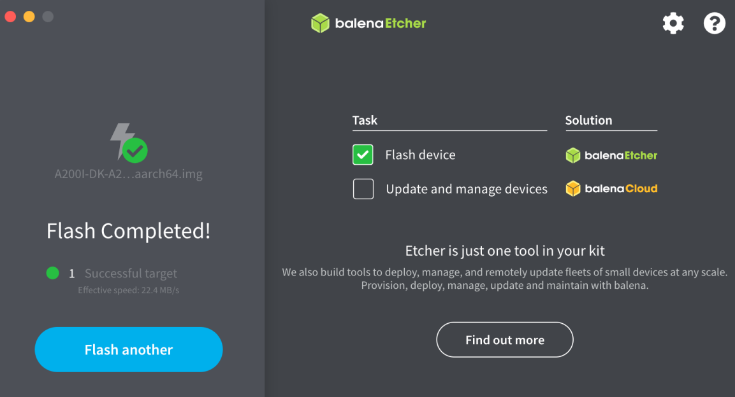Click the green cube beside balenaEtcher solution
Viewport: 735px width, 397px height.
pos(573,155)
